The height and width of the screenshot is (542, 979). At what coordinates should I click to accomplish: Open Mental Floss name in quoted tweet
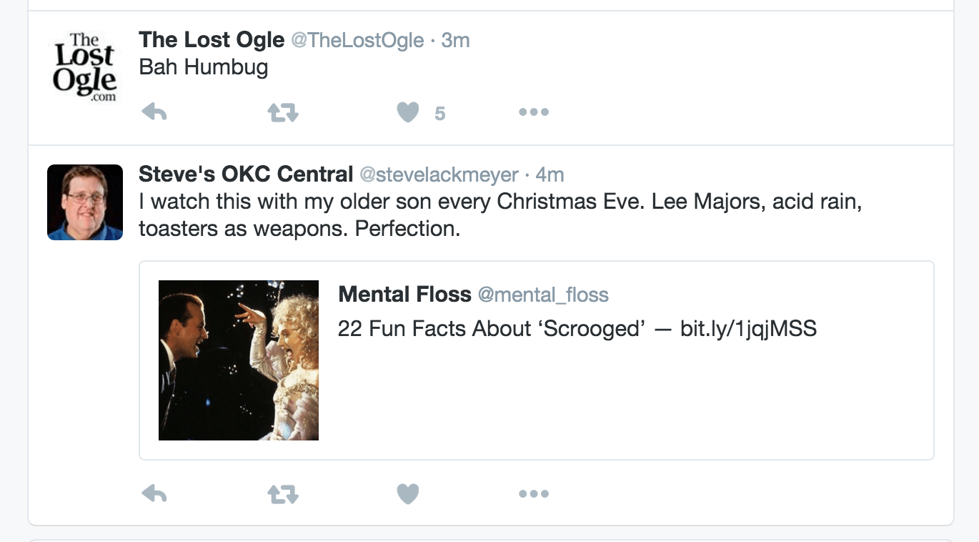pyautogui.click(x=404, y=294)
